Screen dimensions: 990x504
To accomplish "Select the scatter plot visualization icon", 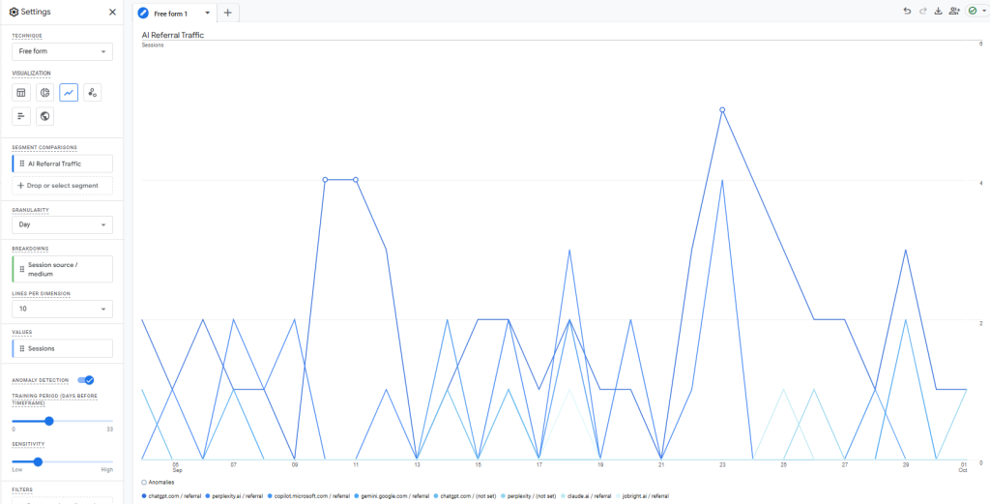I will 92,93.
